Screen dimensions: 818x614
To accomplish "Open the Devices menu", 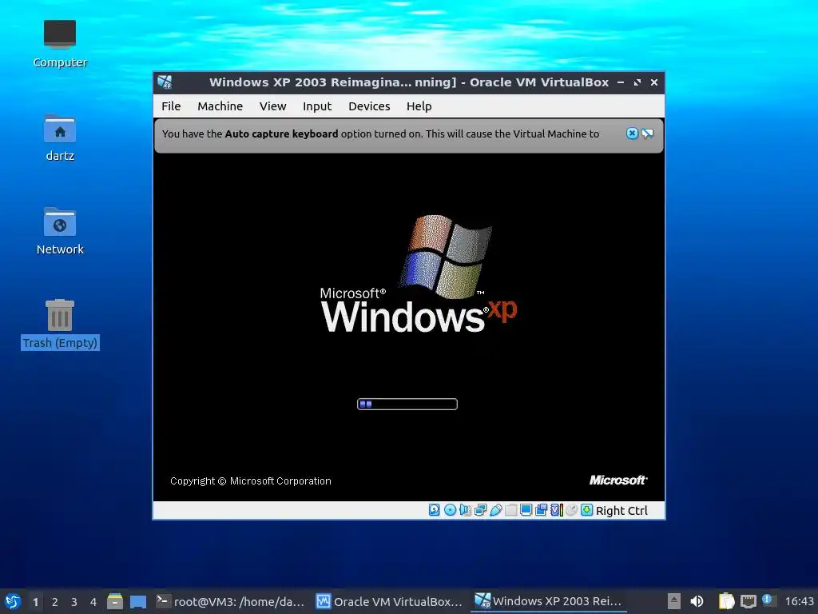I will 369,106.
